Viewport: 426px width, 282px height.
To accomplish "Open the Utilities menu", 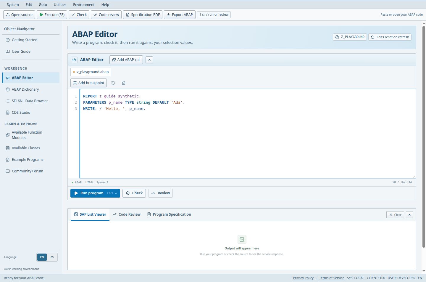I will [60, 5].
